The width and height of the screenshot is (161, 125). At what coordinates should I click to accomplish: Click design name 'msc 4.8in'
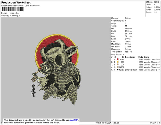(x=14, y=13)
